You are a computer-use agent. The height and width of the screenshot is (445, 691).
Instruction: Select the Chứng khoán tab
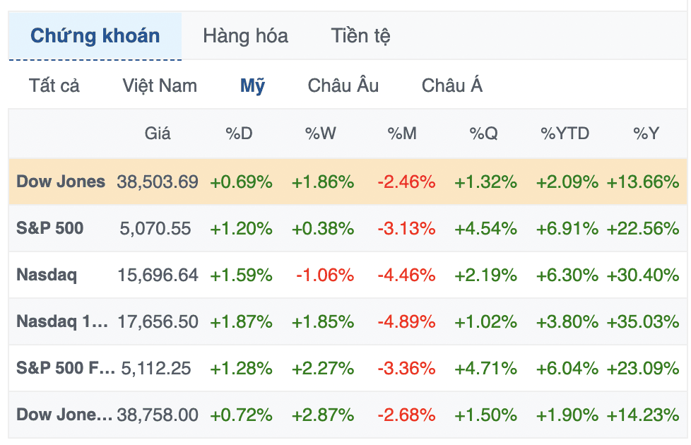coord(95,36)
